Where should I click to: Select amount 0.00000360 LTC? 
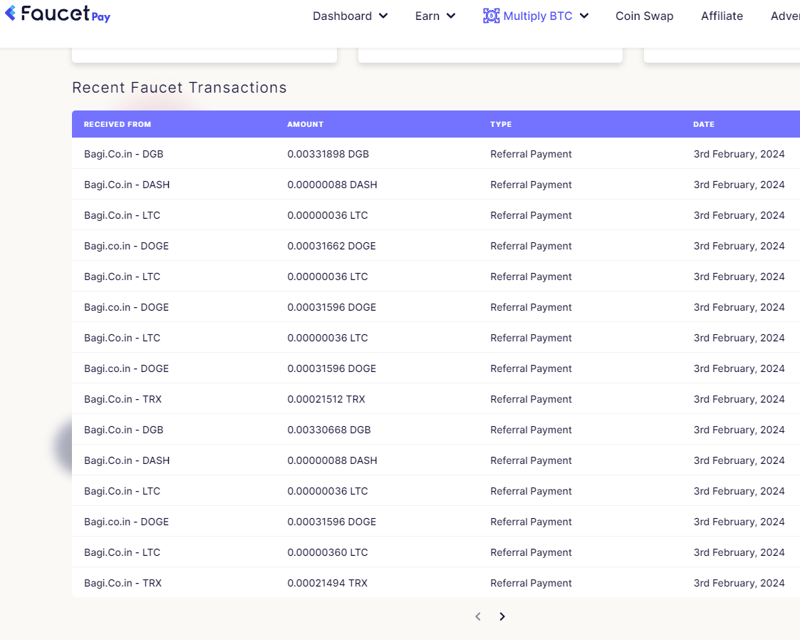click(328, 552)
